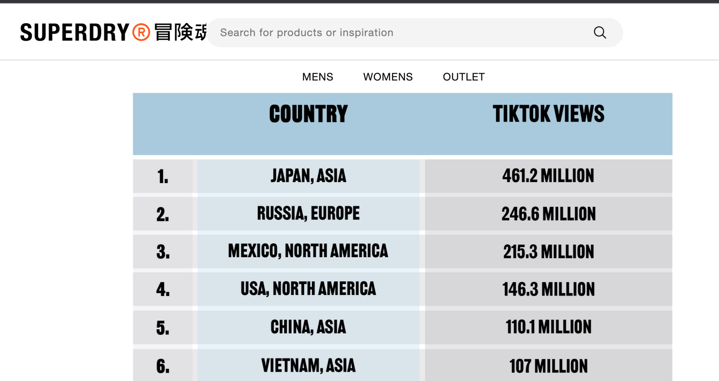The height and width of the screenshot is (381, 719).
Task: Open the MENS navigation menu
Action: coord(318,77)
